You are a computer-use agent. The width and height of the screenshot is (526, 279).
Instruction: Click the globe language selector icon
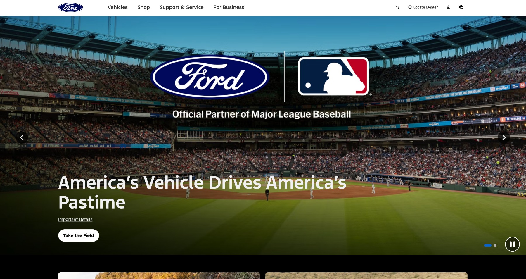tap(461, 7)
